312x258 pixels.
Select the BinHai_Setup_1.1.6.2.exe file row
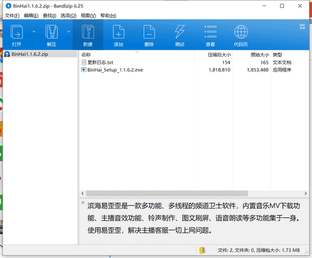(x=194, y=70)
